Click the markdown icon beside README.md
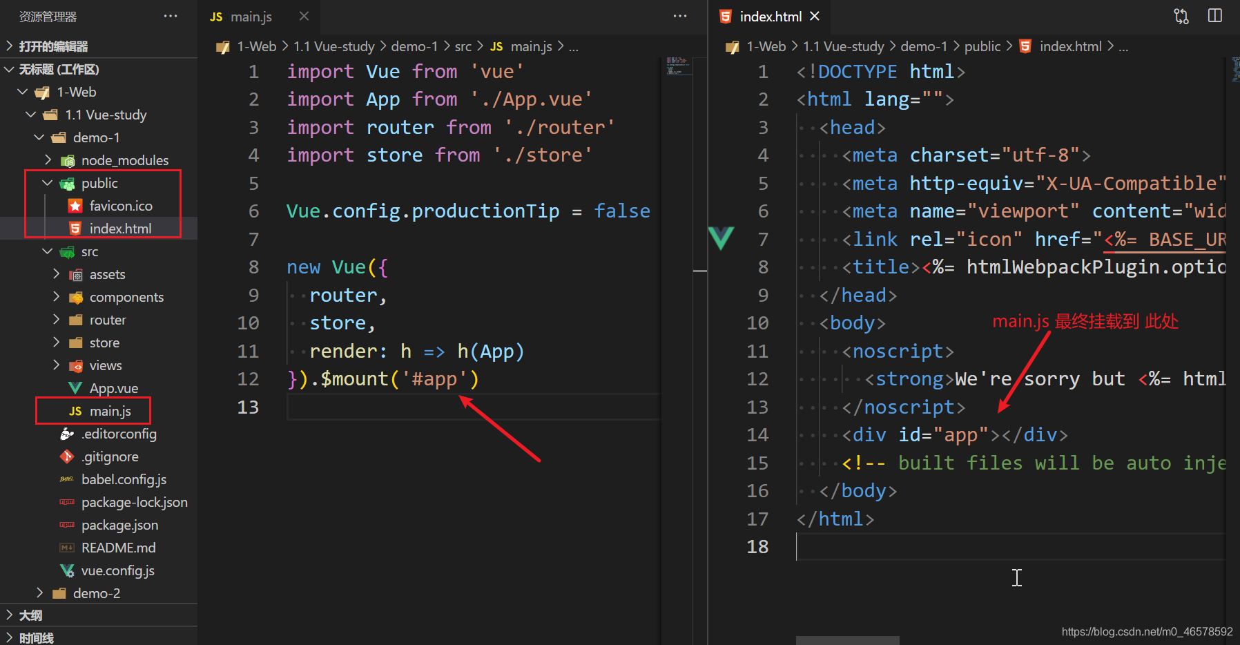 67,548
